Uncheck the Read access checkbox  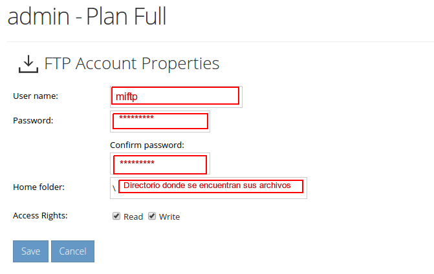tap(116, 216)
